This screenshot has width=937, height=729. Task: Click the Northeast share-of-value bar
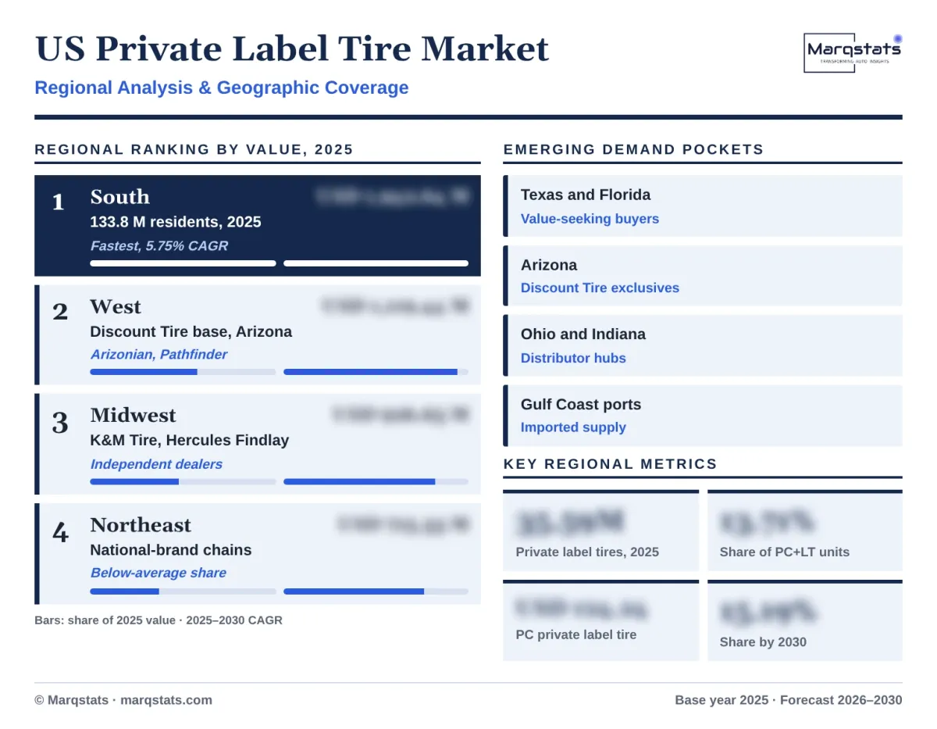tap(183, 591)
